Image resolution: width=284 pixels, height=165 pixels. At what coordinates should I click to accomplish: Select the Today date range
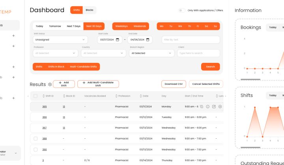click(x=39, y=26)
